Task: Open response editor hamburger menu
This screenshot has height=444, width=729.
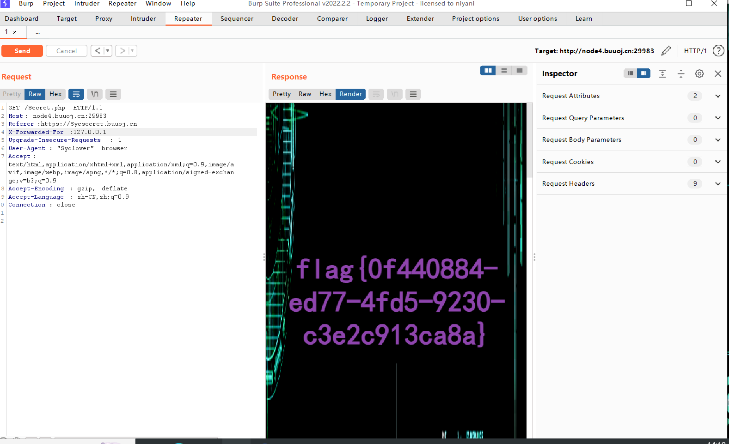Action: (x=413, y=94)
